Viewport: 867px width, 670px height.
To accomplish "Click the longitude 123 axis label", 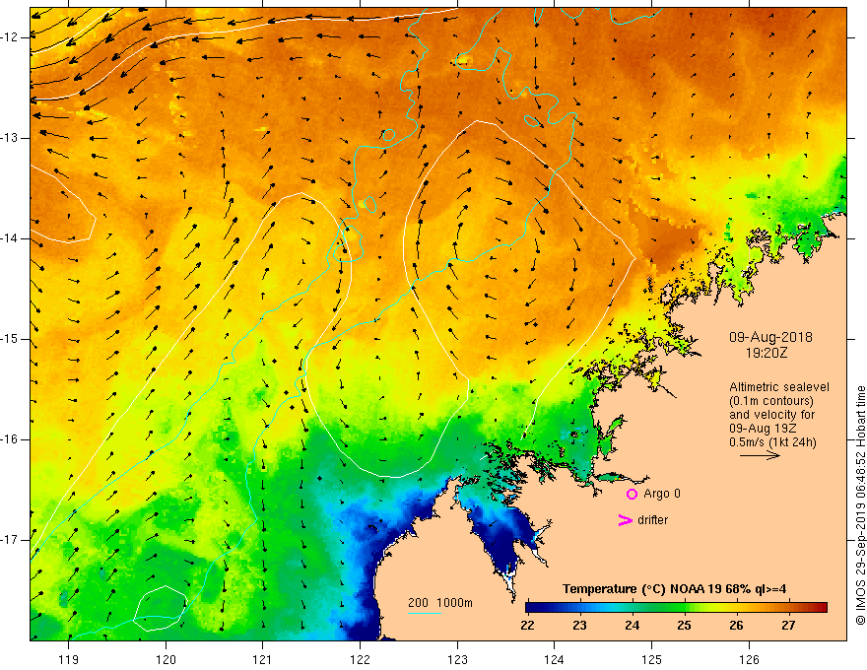I will (x=457, y=659).
